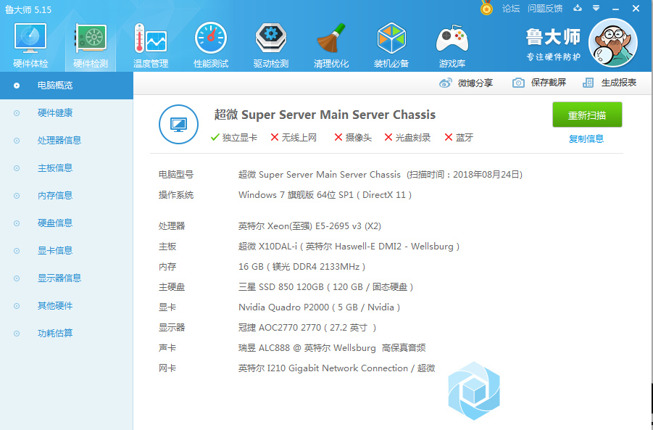Image resolution: width=653 pixels, height=430 pixels.
Task: Click the 摄像头 camera indicator
Action: coord(353,138)
